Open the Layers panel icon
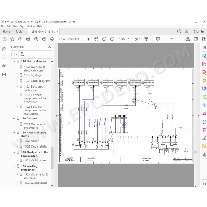 click(4, 75)
